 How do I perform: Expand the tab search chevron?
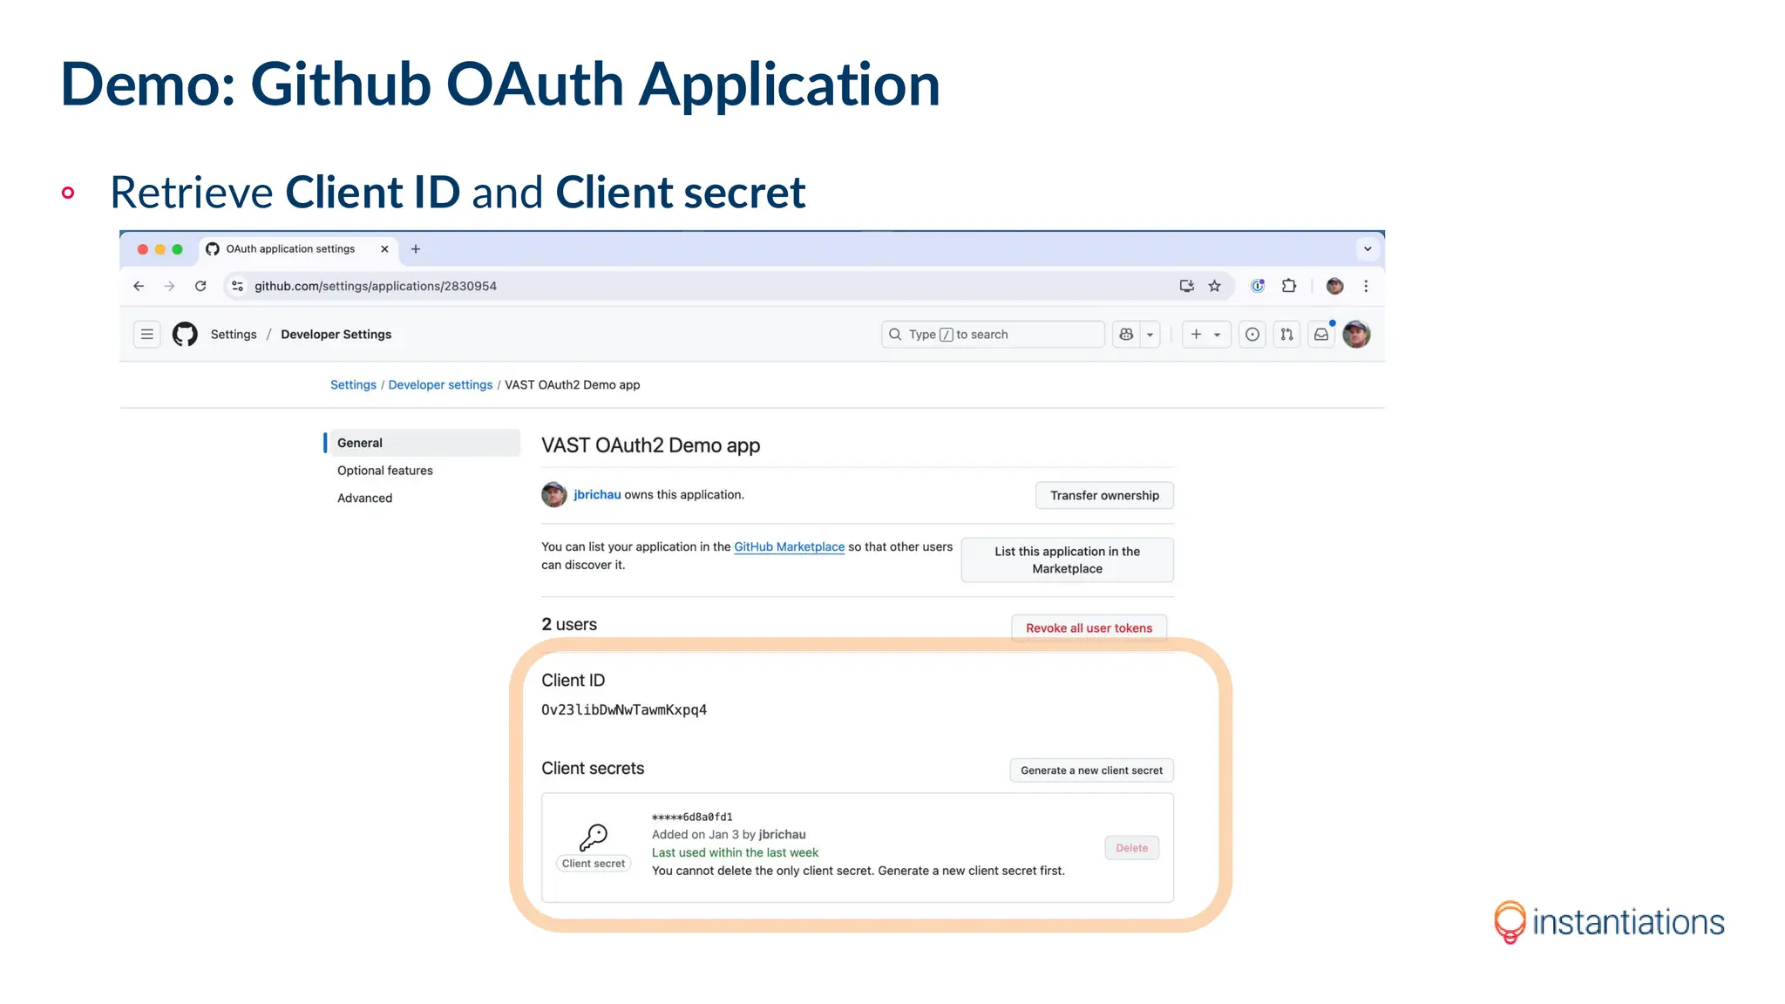[1368, 249]
